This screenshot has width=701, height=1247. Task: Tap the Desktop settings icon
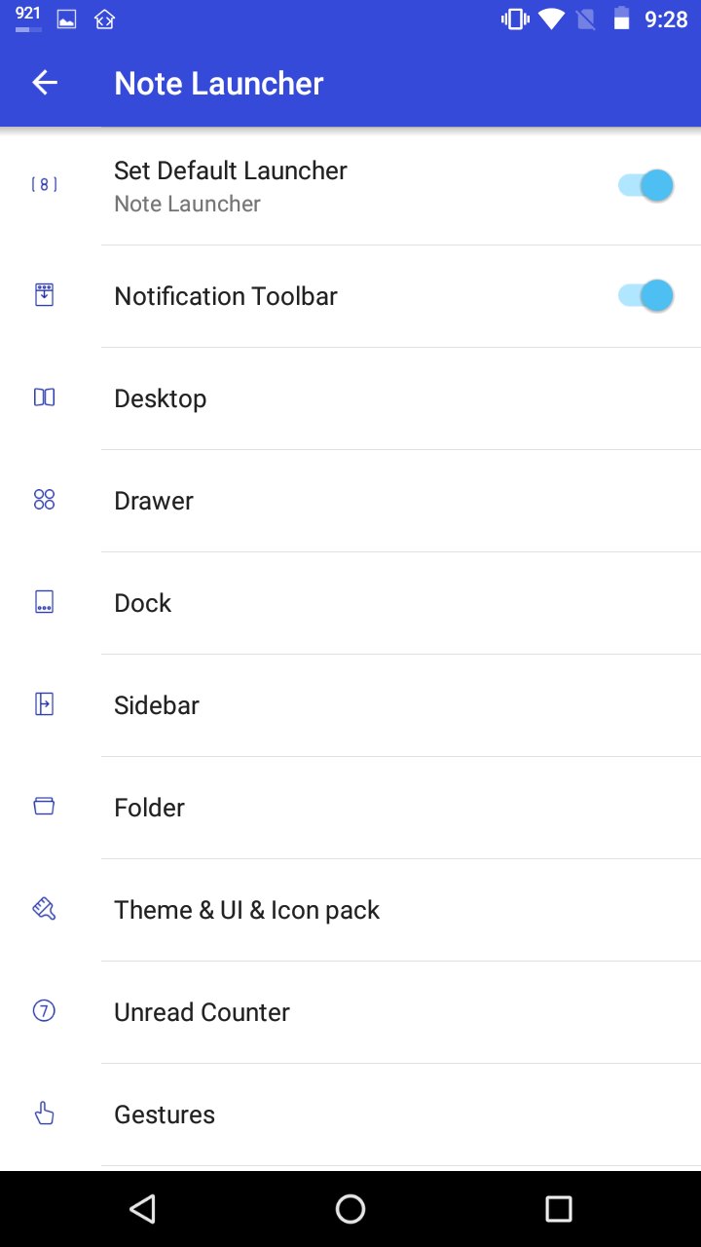pyautogui.click(x=44, y=397)
